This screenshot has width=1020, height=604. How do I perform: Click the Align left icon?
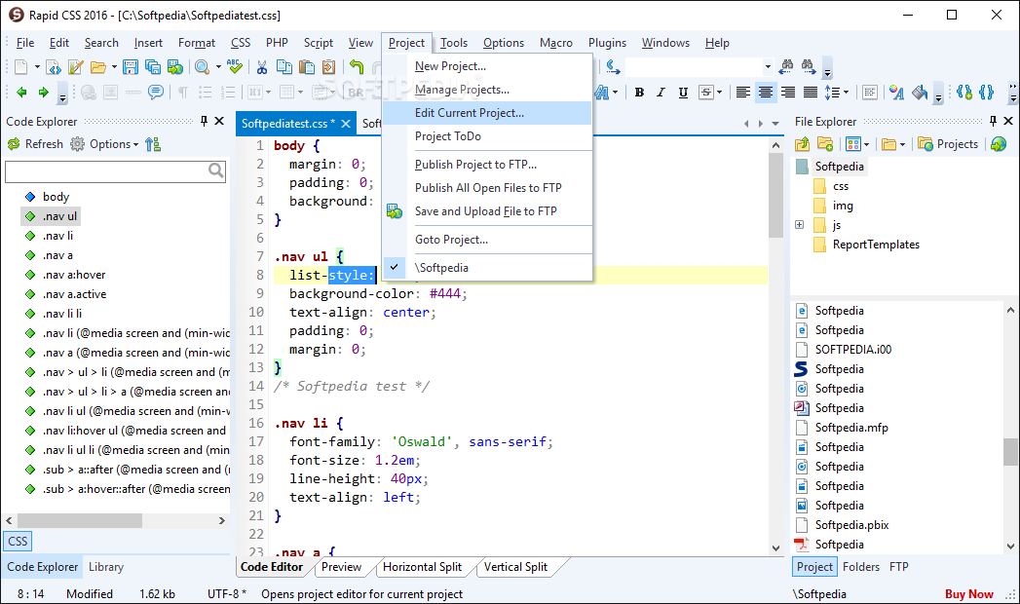(743, 93)
